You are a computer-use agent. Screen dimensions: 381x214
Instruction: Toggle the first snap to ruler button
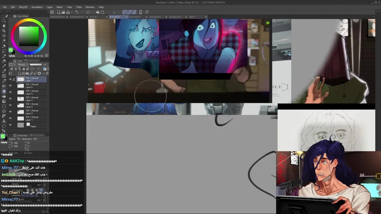click(x=124, y=12)
